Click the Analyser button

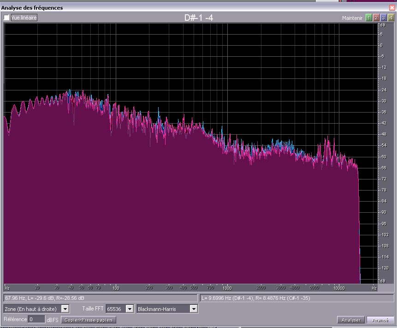(351, 320)
